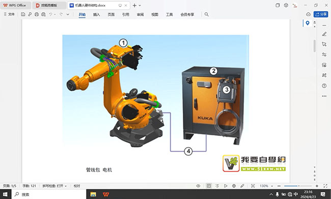Switch to page layout view in status bar

tap(209, 186)
